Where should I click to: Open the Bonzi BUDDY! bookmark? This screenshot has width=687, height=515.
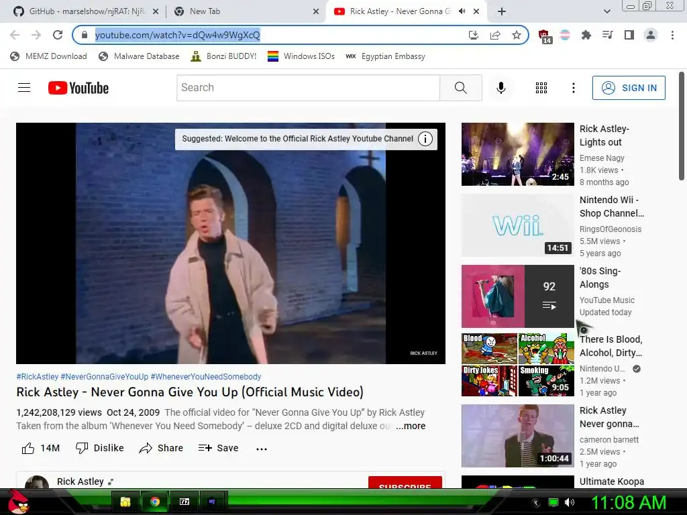[x=223, y=56]
